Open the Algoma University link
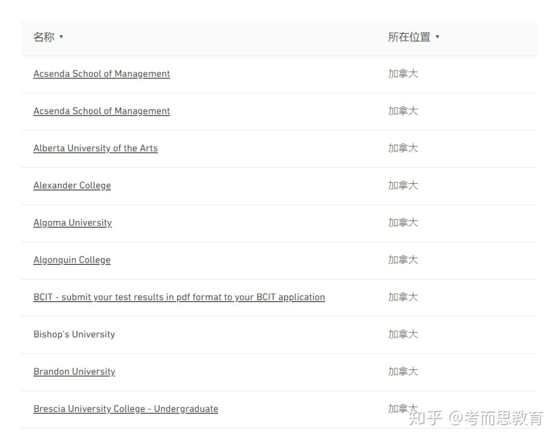558x441 pixels. click(73, 223)
